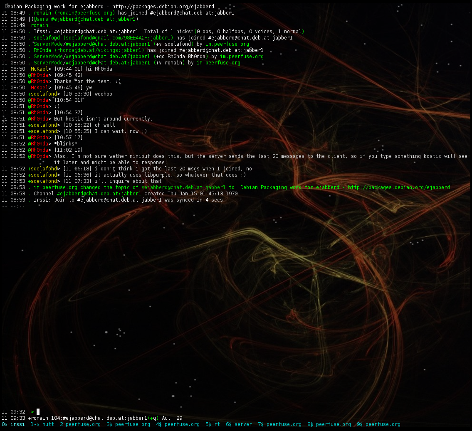472x431 pixels.
Task: Click the '104:#ejabberd@chat.deb.at:jabber1' status bar entry
Action: pyautogui.click(x=99, y=418)
